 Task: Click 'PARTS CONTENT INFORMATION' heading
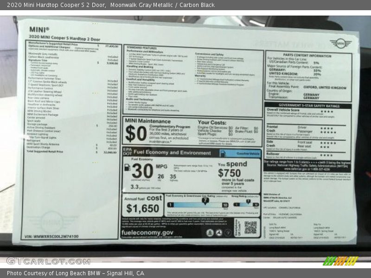[307, 56]
